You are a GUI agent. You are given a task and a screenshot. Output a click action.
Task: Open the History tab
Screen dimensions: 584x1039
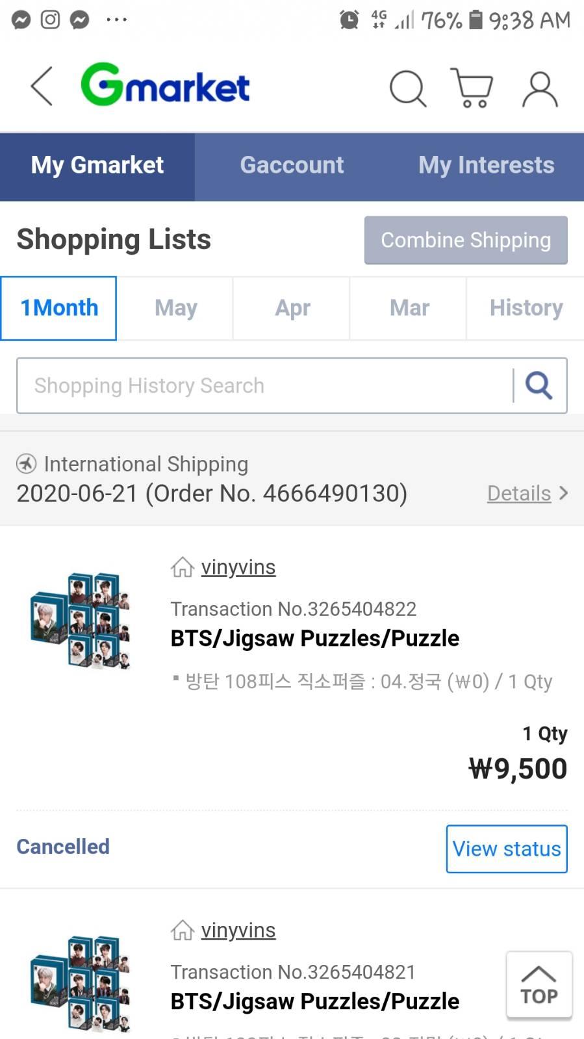(x=526, y=308)
